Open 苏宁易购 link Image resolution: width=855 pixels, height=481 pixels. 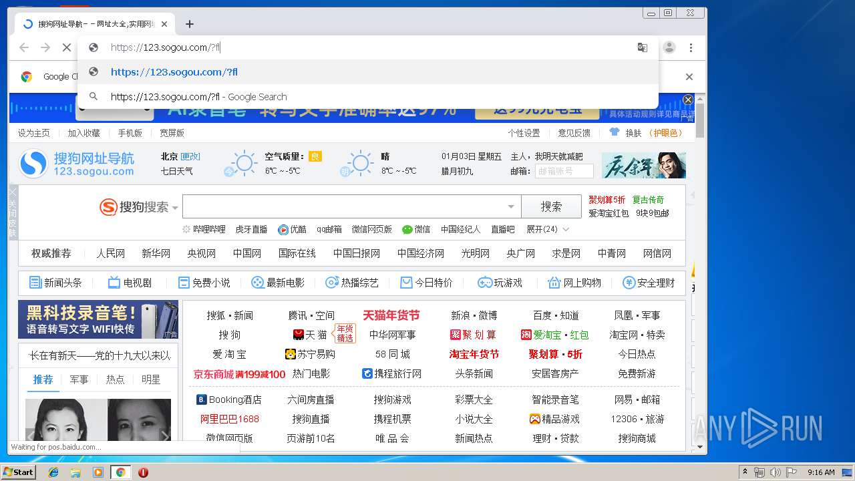311,354
